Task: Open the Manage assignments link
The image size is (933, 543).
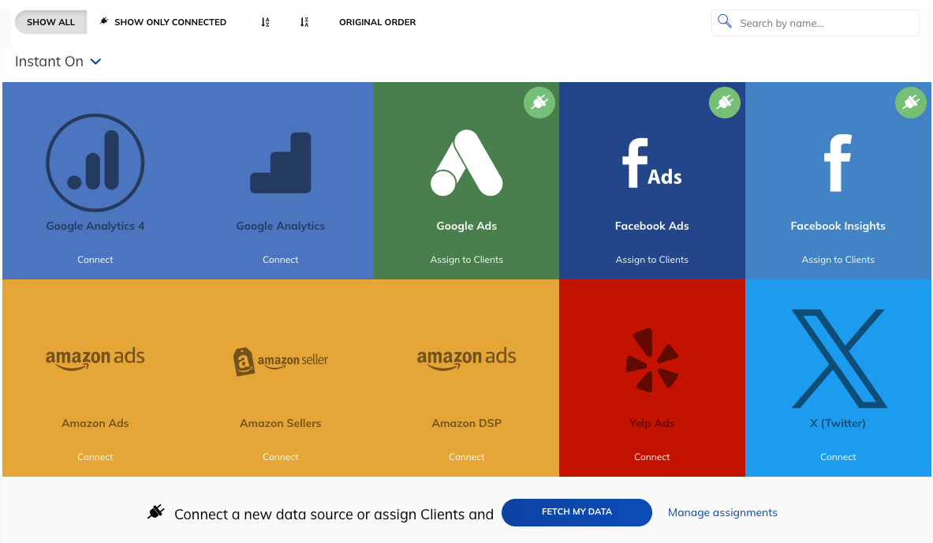Action: [x=722, y=513]
